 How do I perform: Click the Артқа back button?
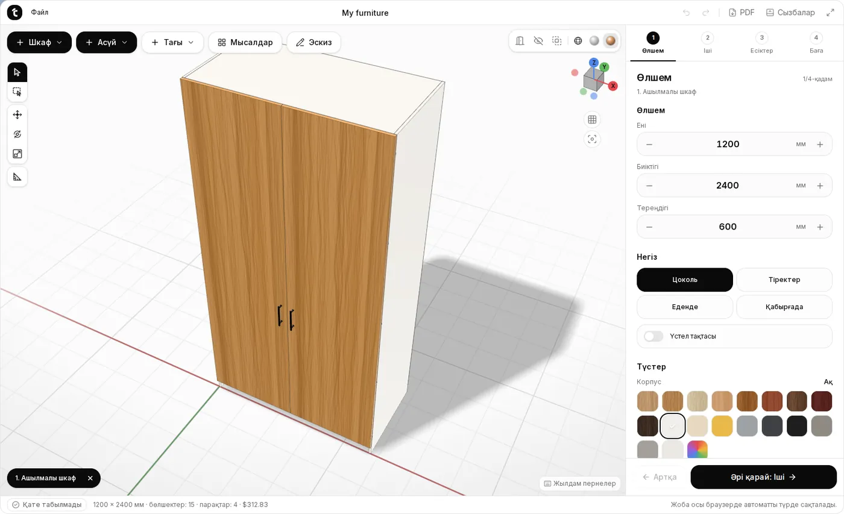tap(660, 477)
